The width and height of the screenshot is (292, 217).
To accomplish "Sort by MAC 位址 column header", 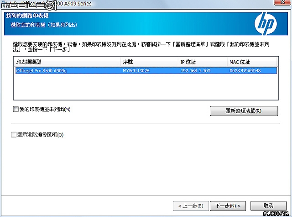I will point(252,62).
